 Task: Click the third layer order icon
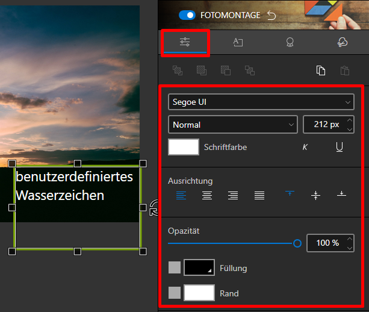[226, 70]
